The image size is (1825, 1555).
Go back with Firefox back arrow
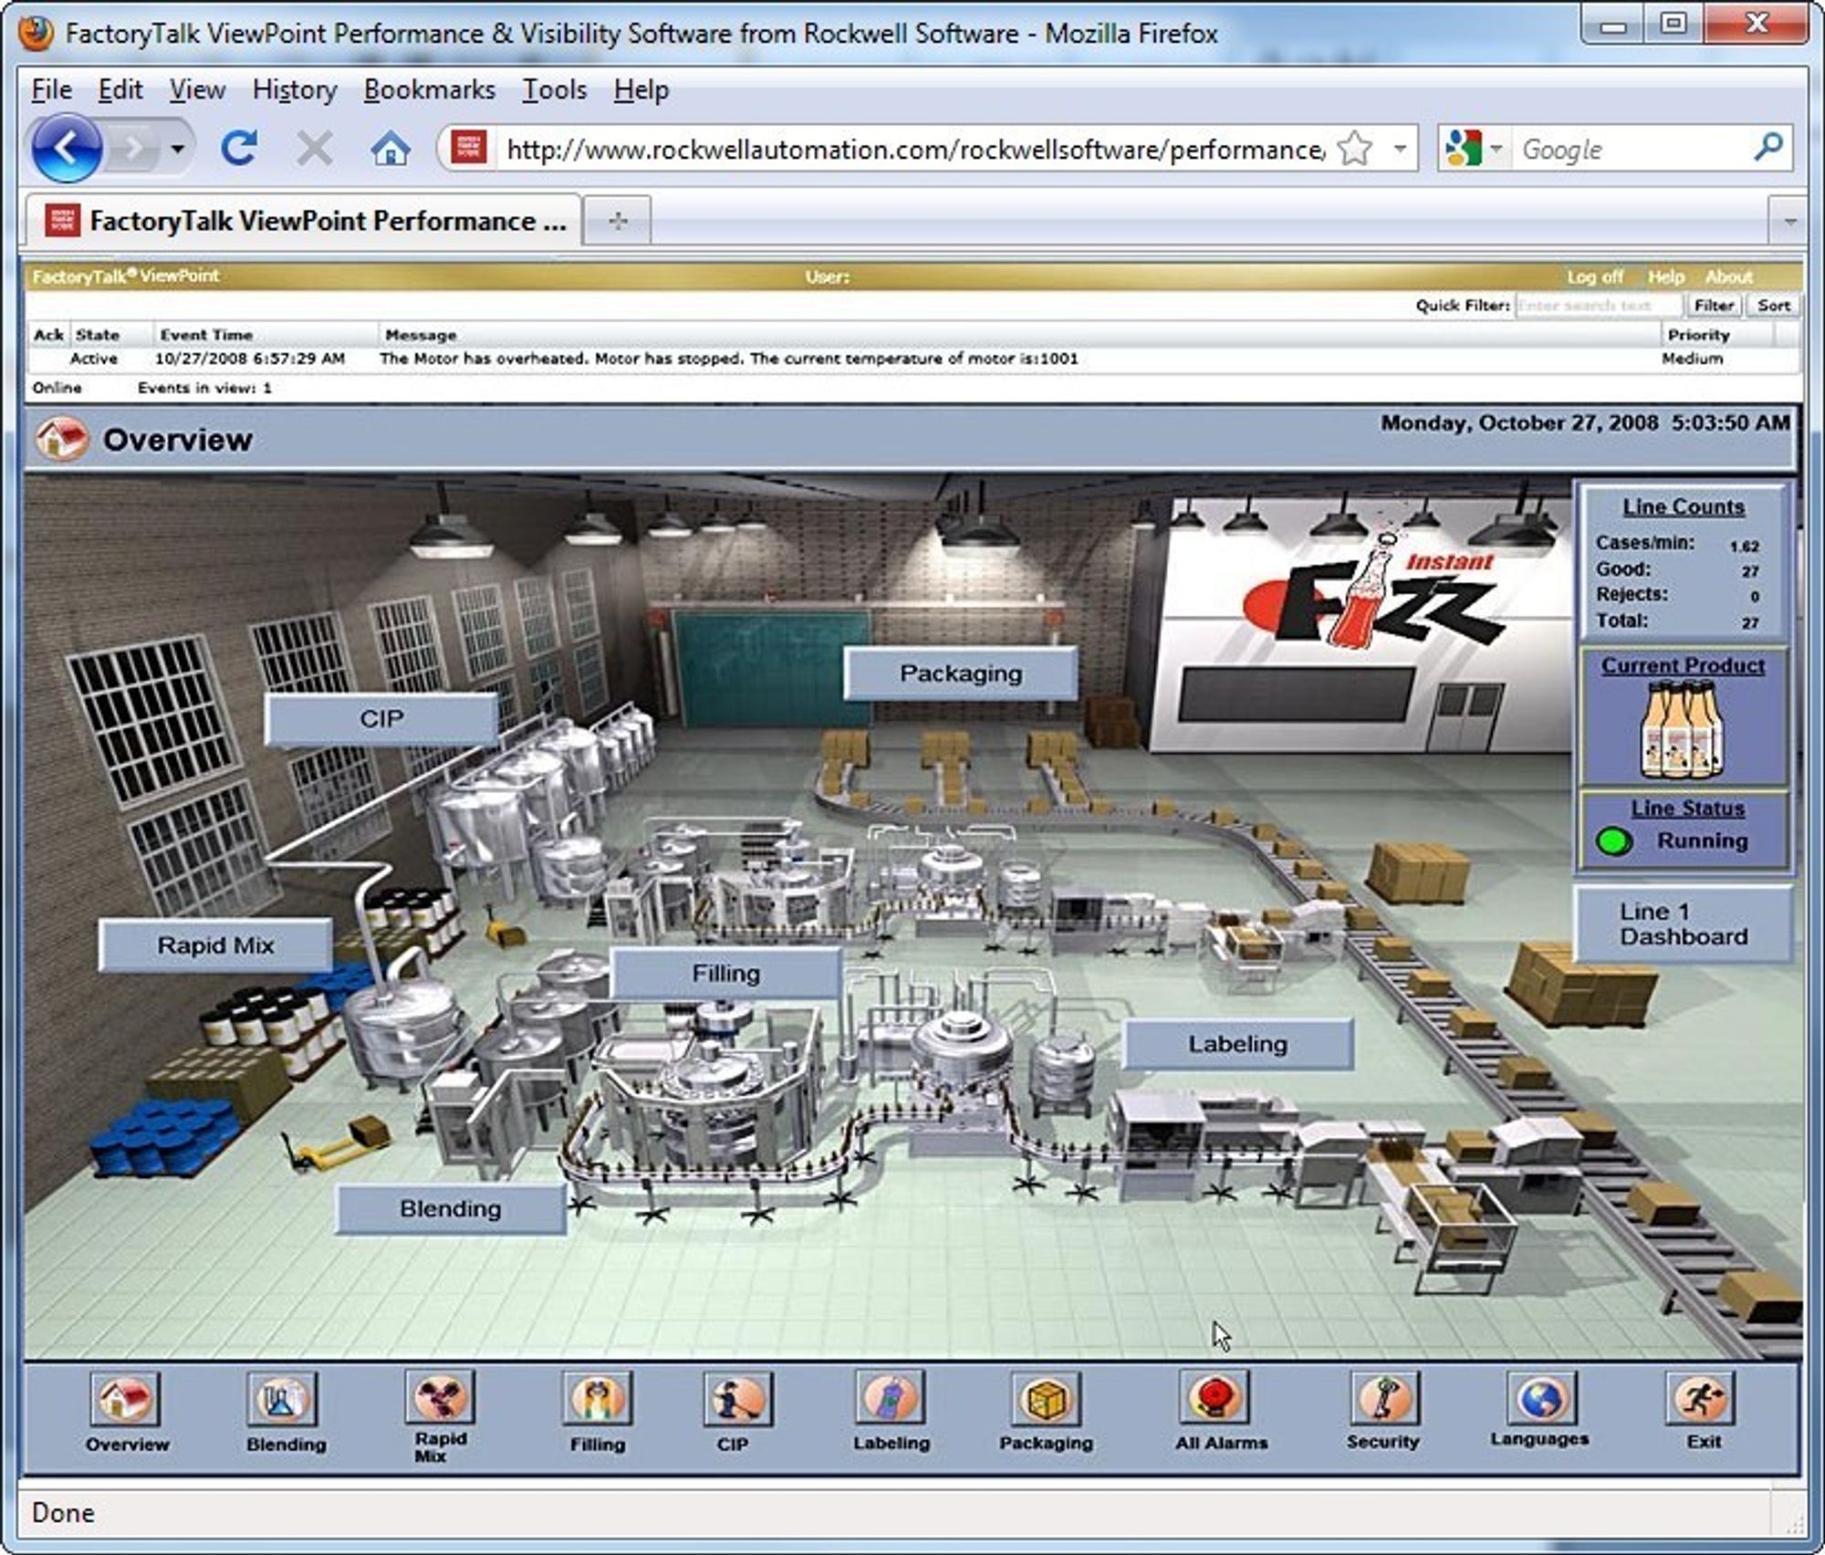tap(66, 148)
